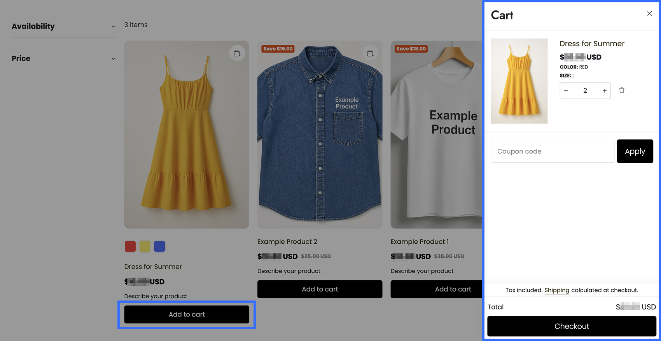
Task: Expand the Availability filter
Action: tap(63, 26)
